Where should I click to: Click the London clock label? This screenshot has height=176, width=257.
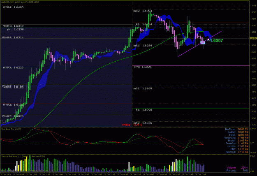point(231,146)
